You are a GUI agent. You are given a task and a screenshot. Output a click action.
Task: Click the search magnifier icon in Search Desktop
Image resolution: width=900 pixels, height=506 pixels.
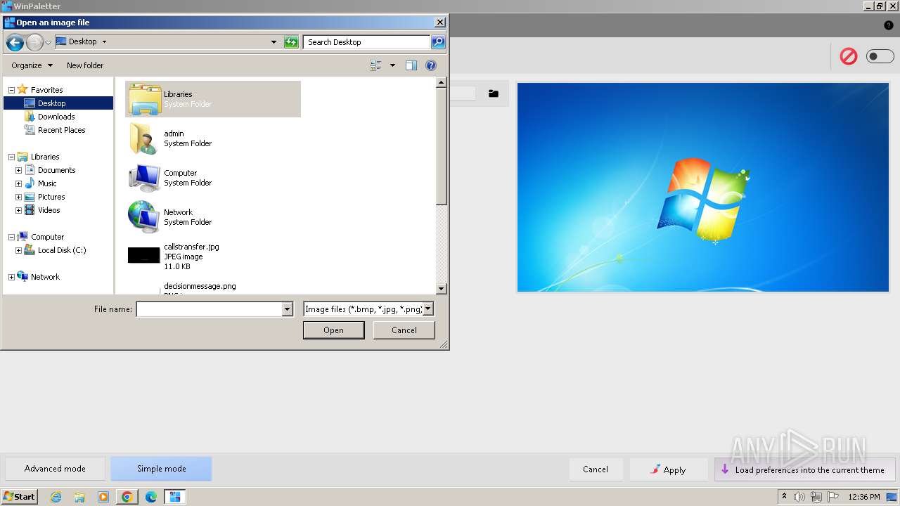click(438, 42)
